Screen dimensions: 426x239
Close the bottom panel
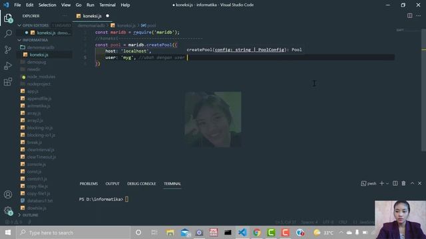point(420,183)
